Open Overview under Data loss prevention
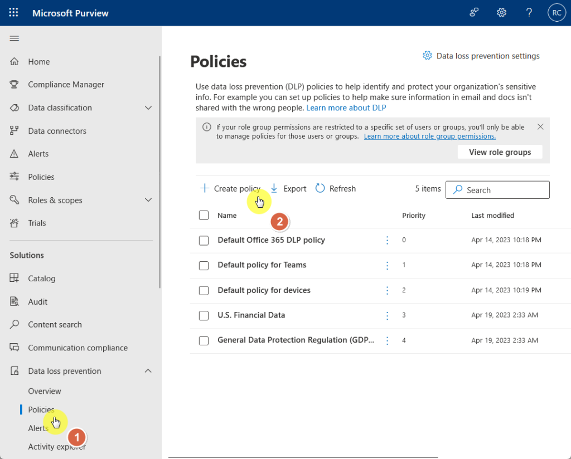Screen dimensions: 571x459 45,391
